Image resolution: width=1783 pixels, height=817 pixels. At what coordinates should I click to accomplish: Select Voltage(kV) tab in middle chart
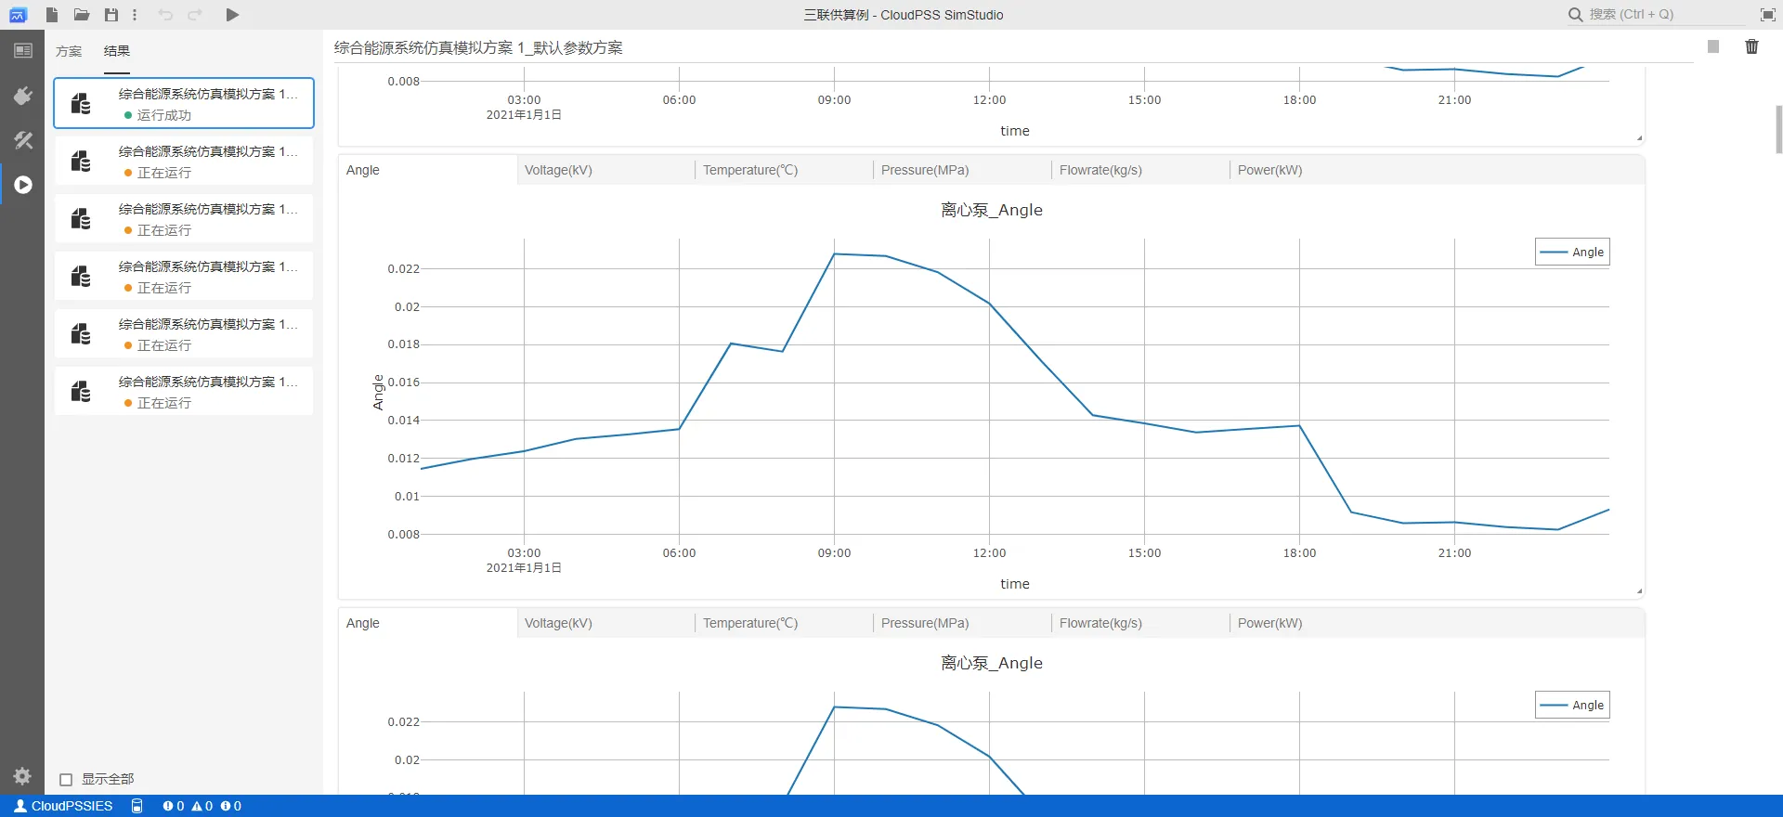coord(605,170)
